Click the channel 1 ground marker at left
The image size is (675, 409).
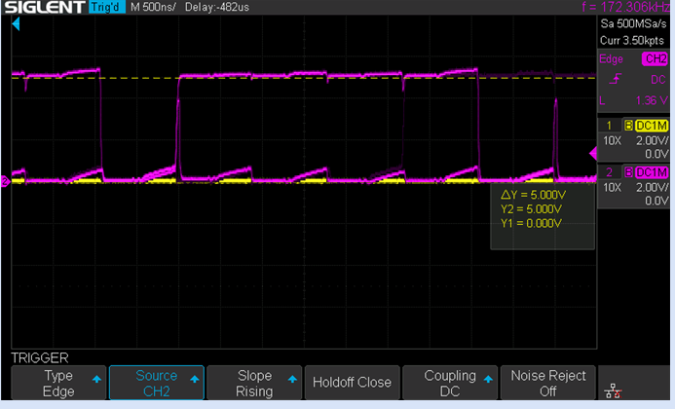pos(5,179)
